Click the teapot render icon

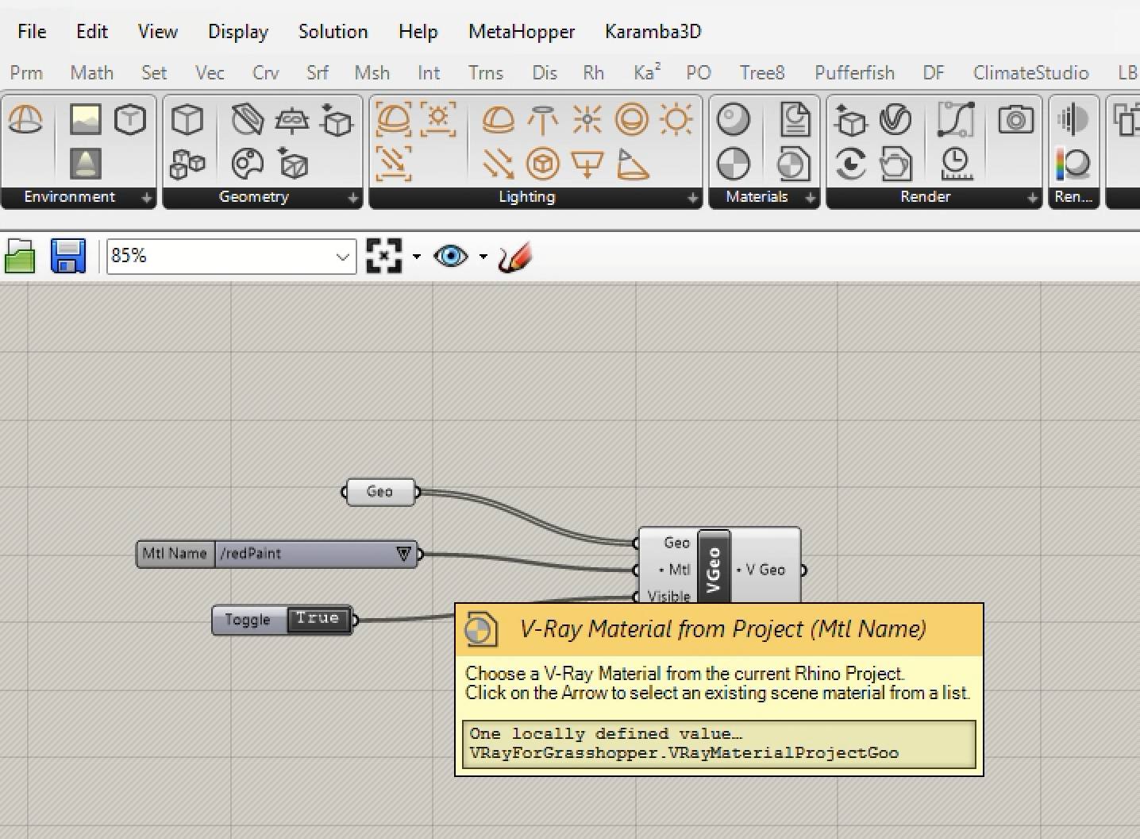[895, 164]
